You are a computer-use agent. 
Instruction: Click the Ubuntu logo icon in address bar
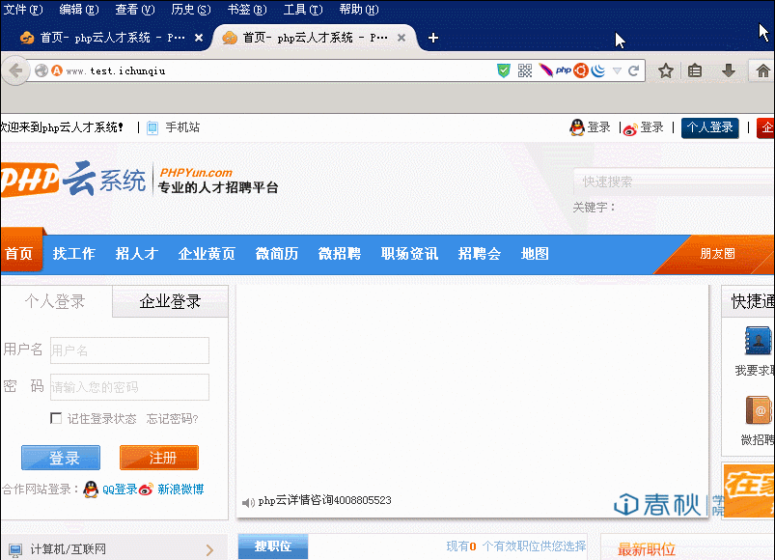click(581, 70)
